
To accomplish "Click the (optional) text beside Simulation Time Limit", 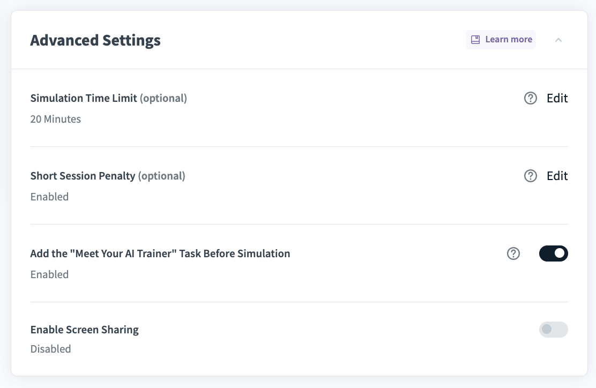I will (163, 99).
